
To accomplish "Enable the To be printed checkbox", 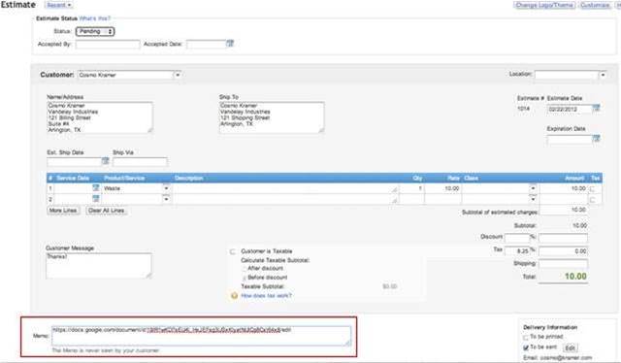I will [526, 337].
